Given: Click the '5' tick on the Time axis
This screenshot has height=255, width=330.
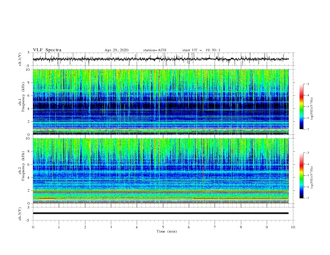Looking at the screenshot, I should click(163, 227).
